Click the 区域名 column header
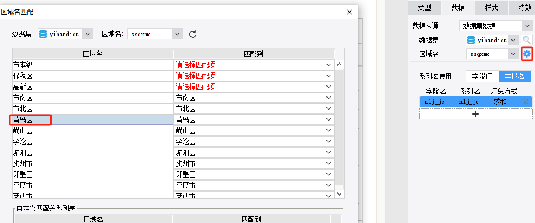535x223 pixels. click(93, 54)
